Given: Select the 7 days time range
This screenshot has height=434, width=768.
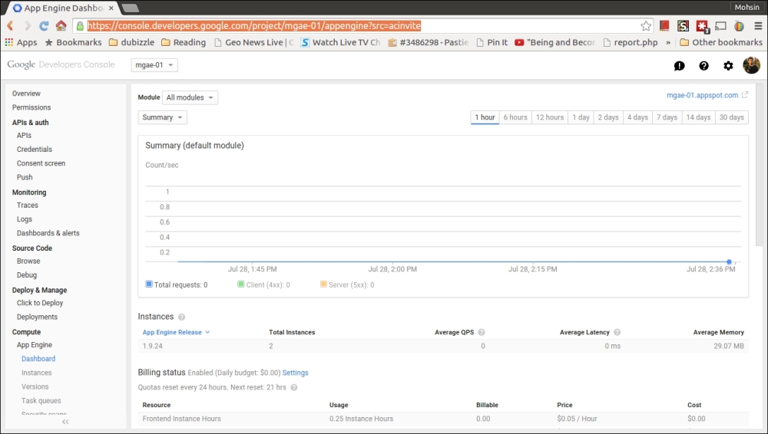Looking at the screenshot, I should pyautogui.click(x=667, y=117).
